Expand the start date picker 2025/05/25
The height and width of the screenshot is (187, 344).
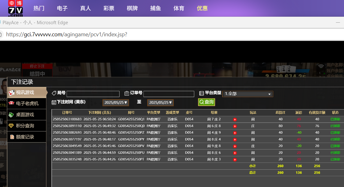click(x=115, y=103)
